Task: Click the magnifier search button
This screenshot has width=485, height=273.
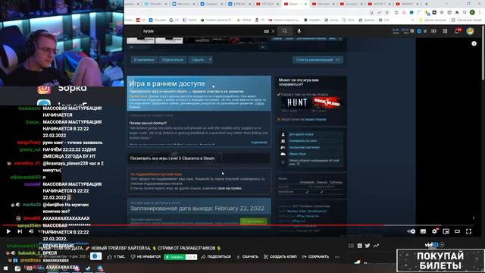Action: point(285,31)
